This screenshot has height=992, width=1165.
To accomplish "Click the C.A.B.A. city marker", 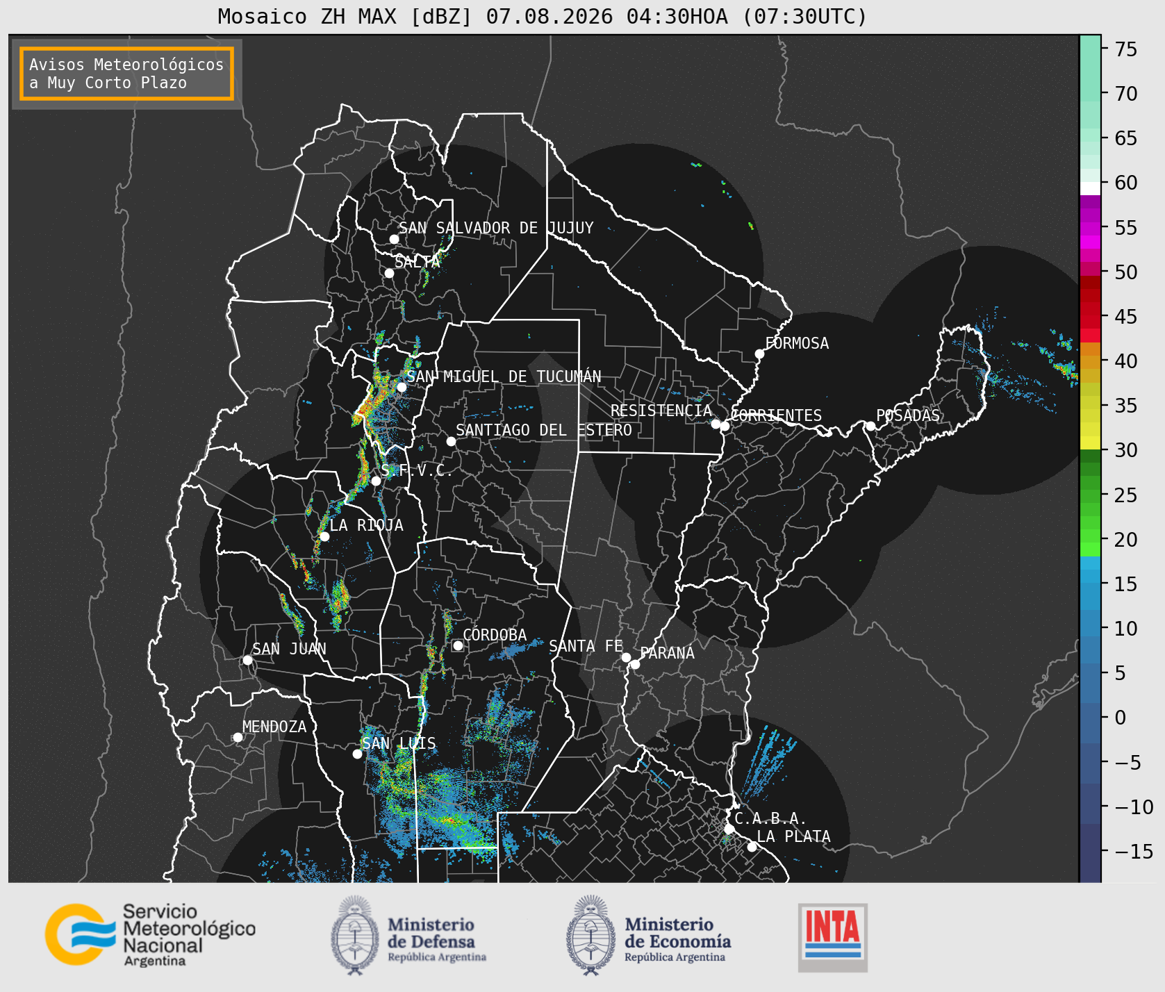I will click(729, 829).
